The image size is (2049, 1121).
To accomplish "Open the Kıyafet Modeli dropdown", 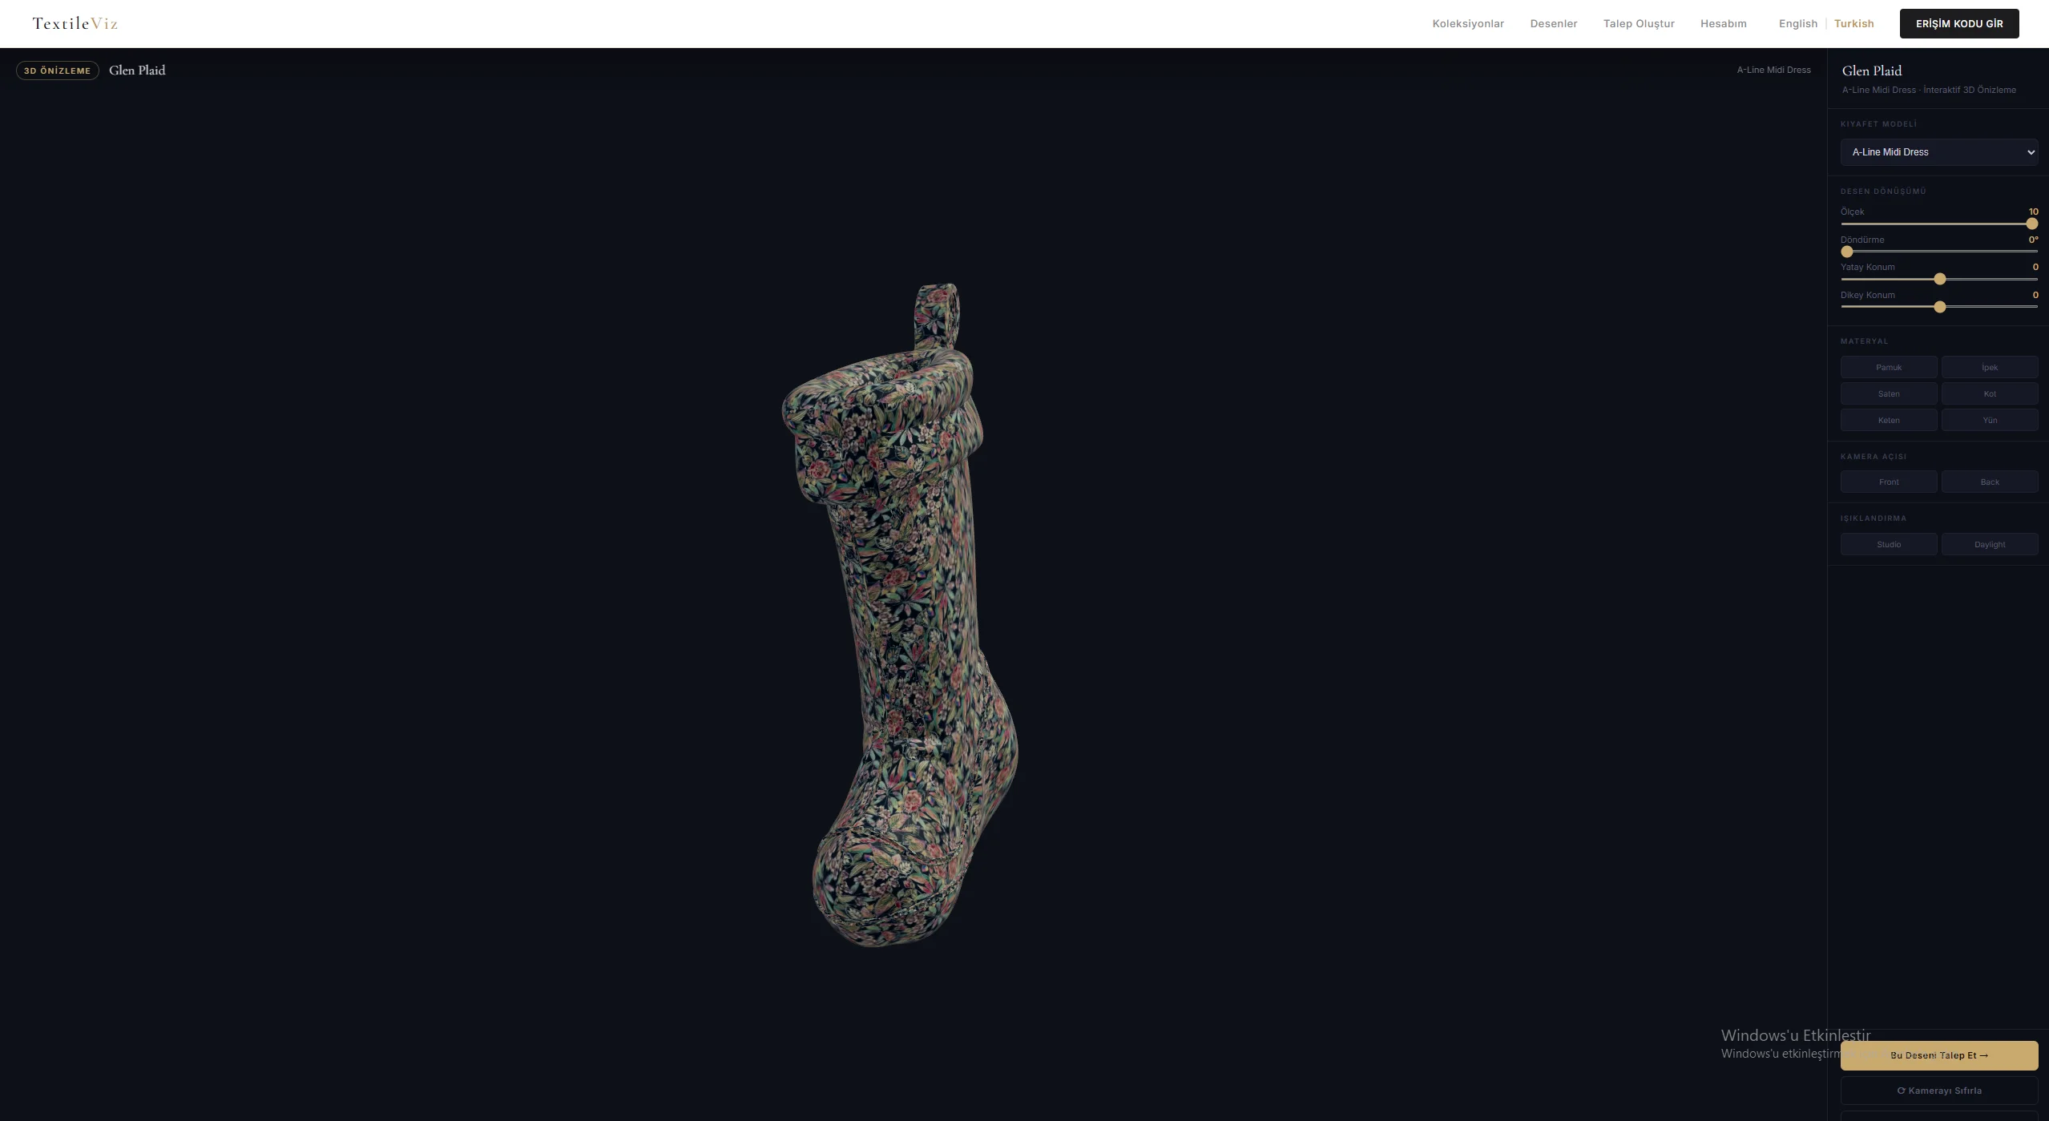I will [x=1938, y=152].
